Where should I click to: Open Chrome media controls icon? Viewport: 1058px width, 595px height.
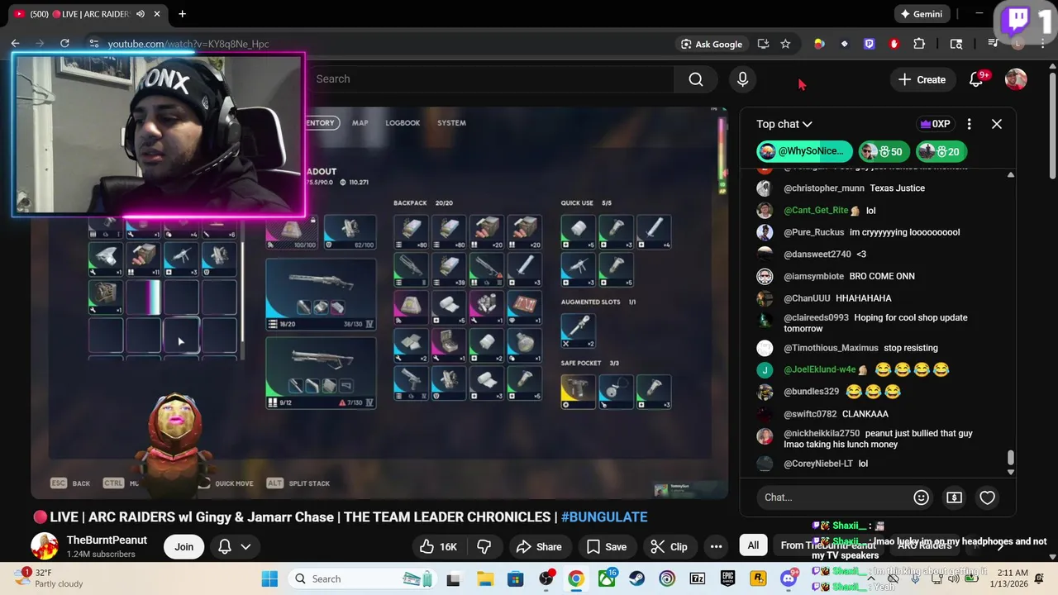[994, 44]
